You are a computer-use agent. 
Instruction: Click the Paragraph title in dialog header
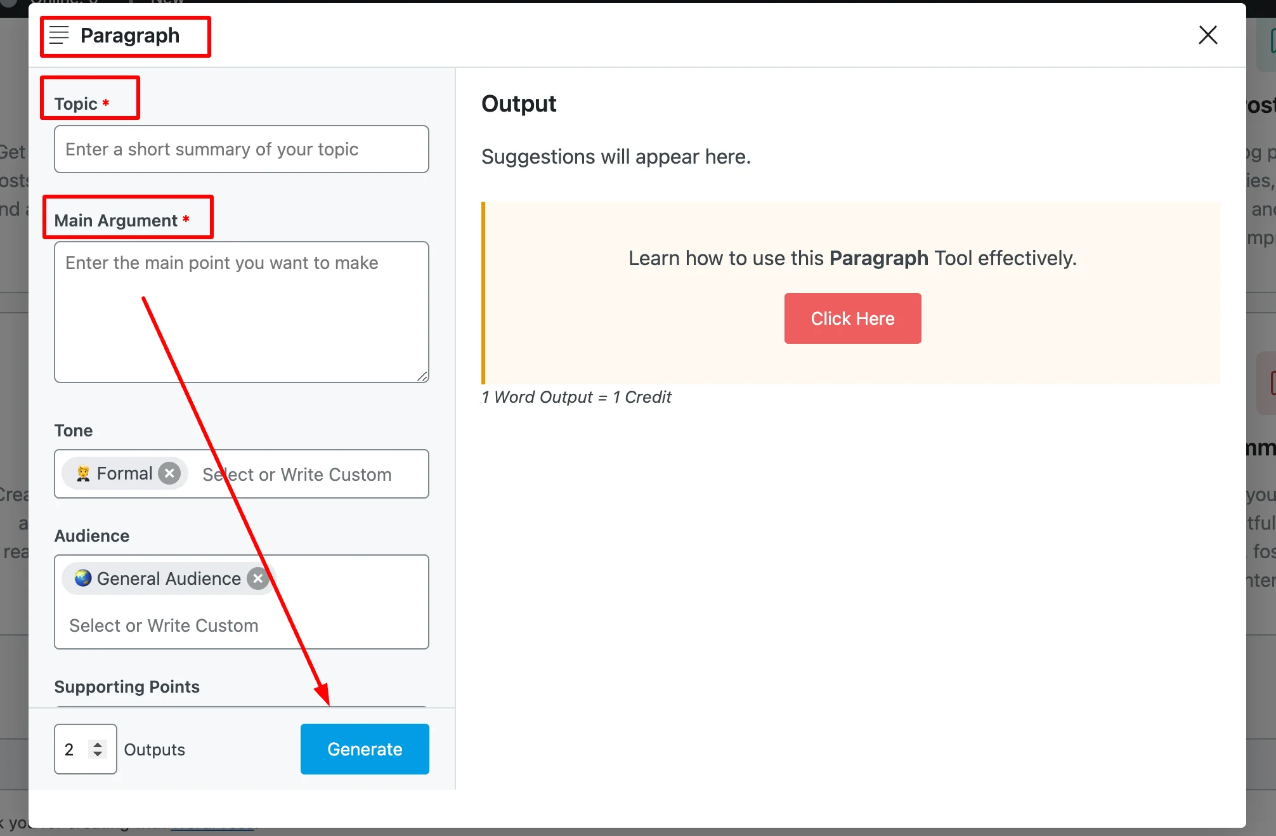(x=130, y=36)
